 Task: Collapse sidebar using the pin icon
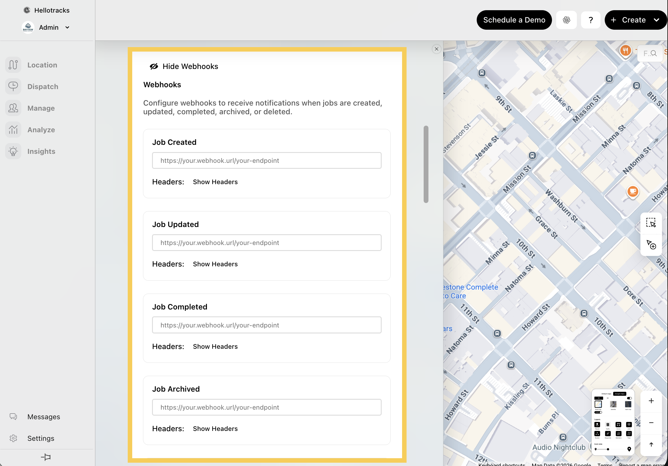[x=46, y=457]
